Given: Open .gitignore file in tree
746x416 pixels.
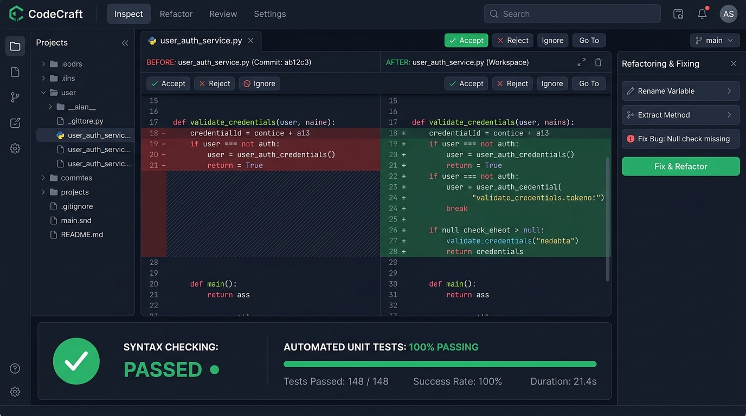Looking at the screenshot, I should tap(72, 206).
